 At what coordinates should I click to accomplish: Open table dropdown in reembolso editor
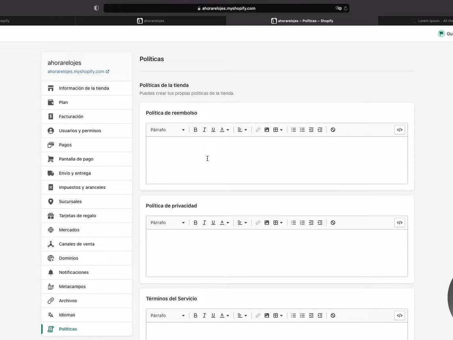coord(278,130)
